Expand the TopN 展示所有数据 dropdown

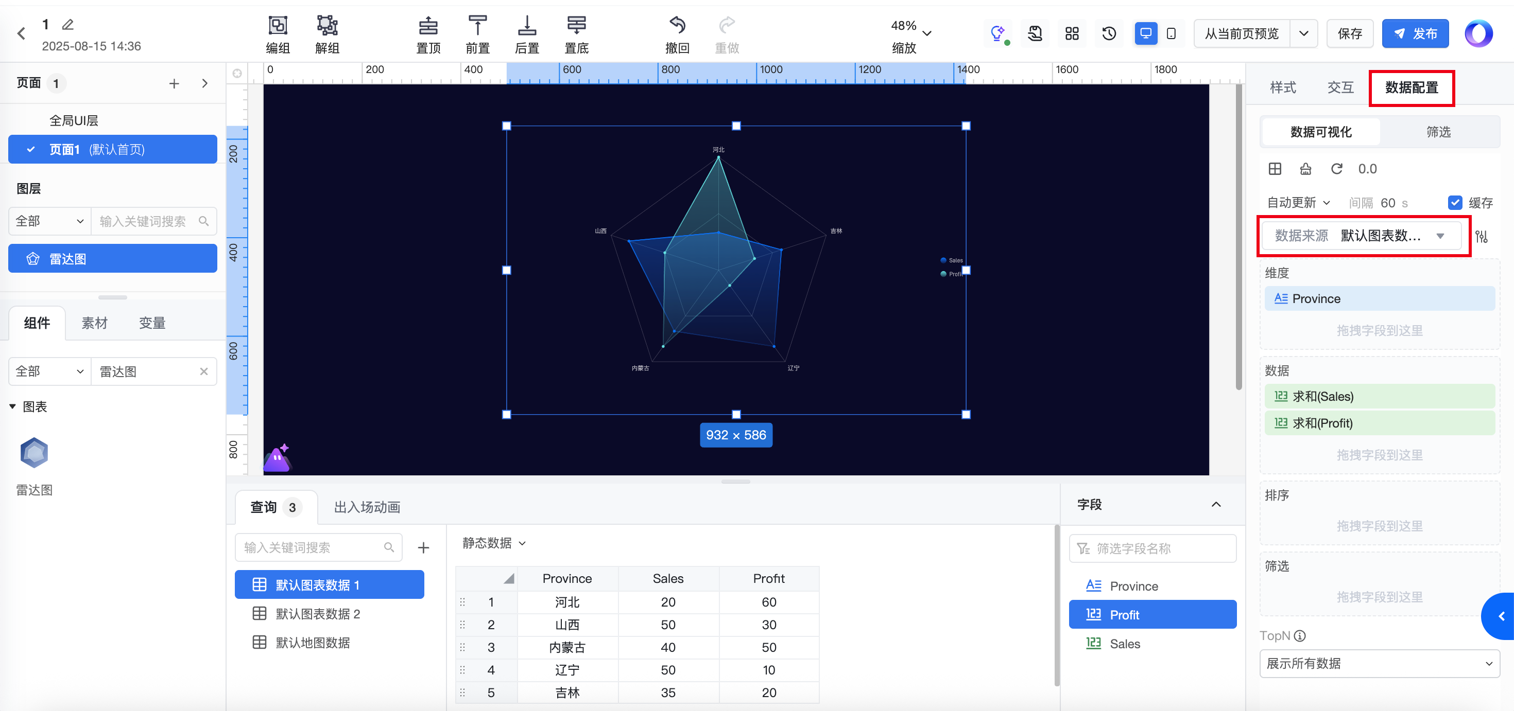[x=1379, y=664]
